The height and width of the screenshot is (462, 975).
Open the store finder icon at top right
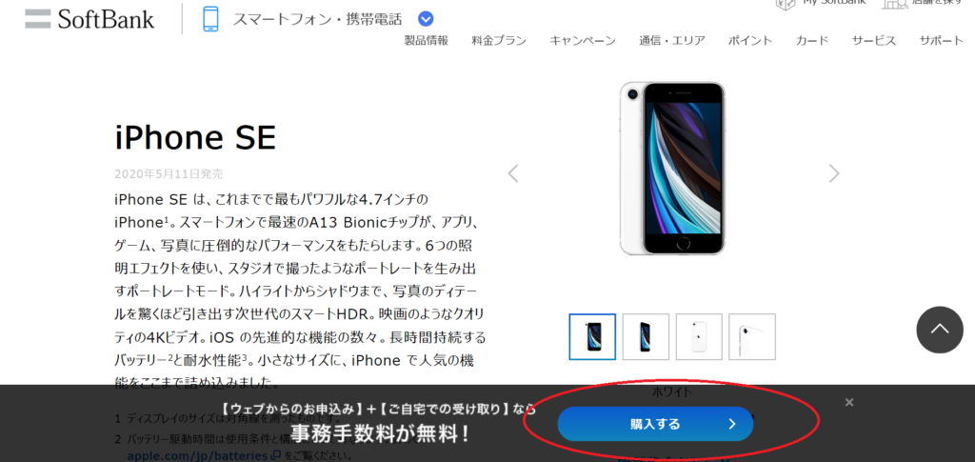coord(895,3)
